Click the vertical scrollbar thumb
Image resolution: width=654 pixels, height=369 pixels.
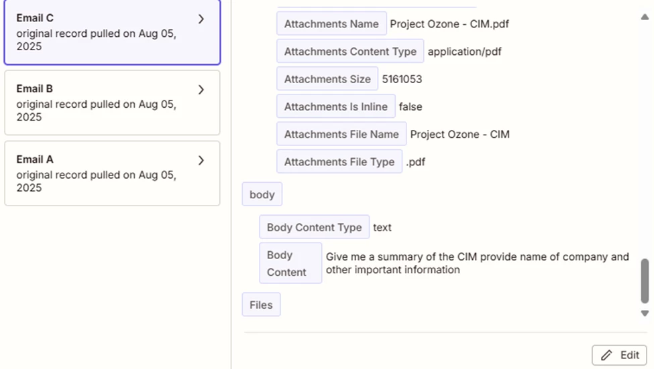pos(645,281)
